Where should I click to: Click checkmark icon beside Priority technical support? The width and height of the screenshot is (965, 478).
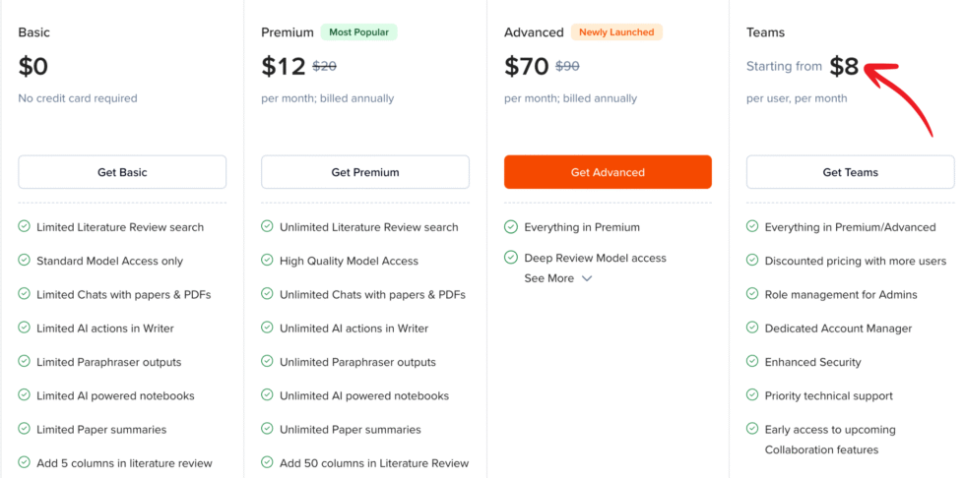[752, 395]
